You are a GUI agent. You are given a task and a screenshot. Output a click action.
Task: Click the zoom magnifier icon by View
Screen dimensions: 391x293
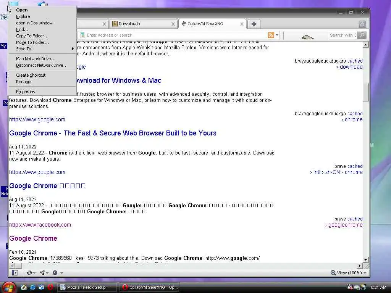333,272
